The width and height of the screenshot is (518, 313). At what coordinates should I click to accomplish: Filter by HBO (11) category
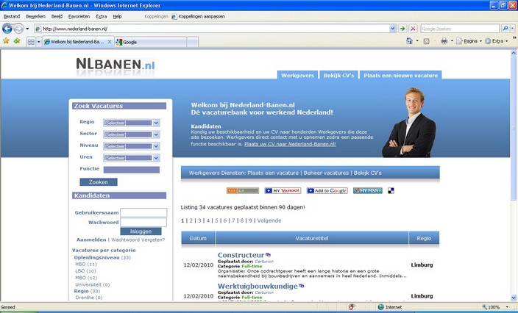(86, 265)
